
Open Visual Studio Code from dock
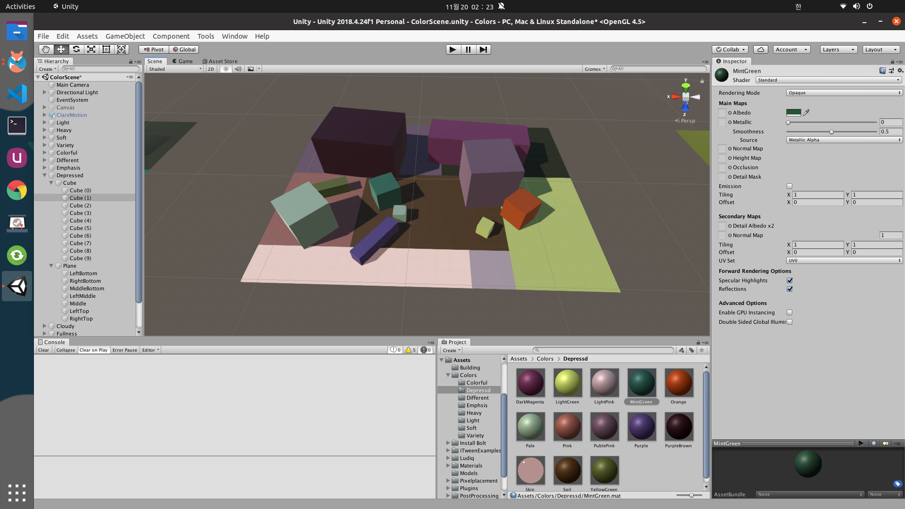point(17,93)
